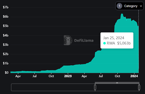This screenshot has width=145, height=94.
Task: Grab the right handle of the range slider
Action: (139, 87)
